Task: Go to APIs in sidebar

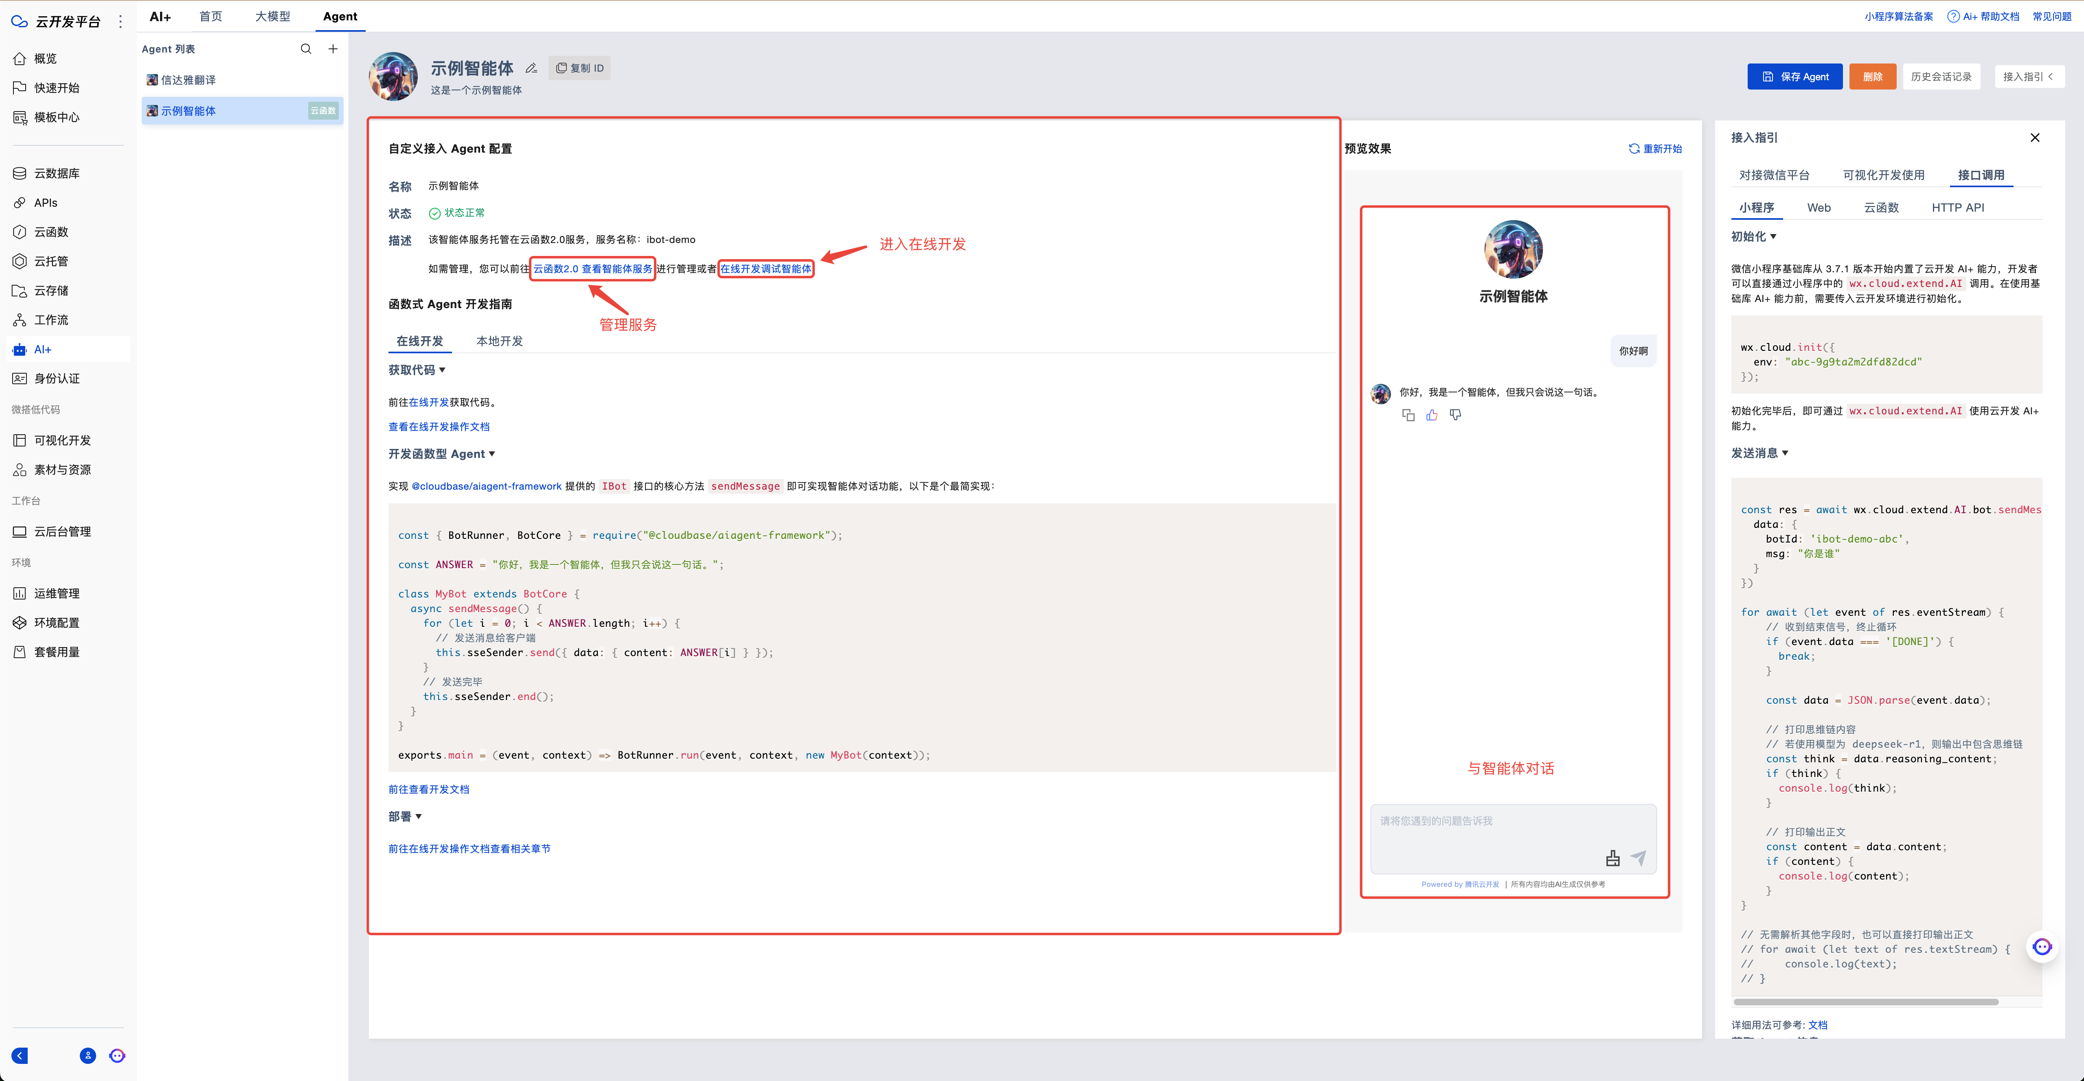Action: tap(45, 203)
